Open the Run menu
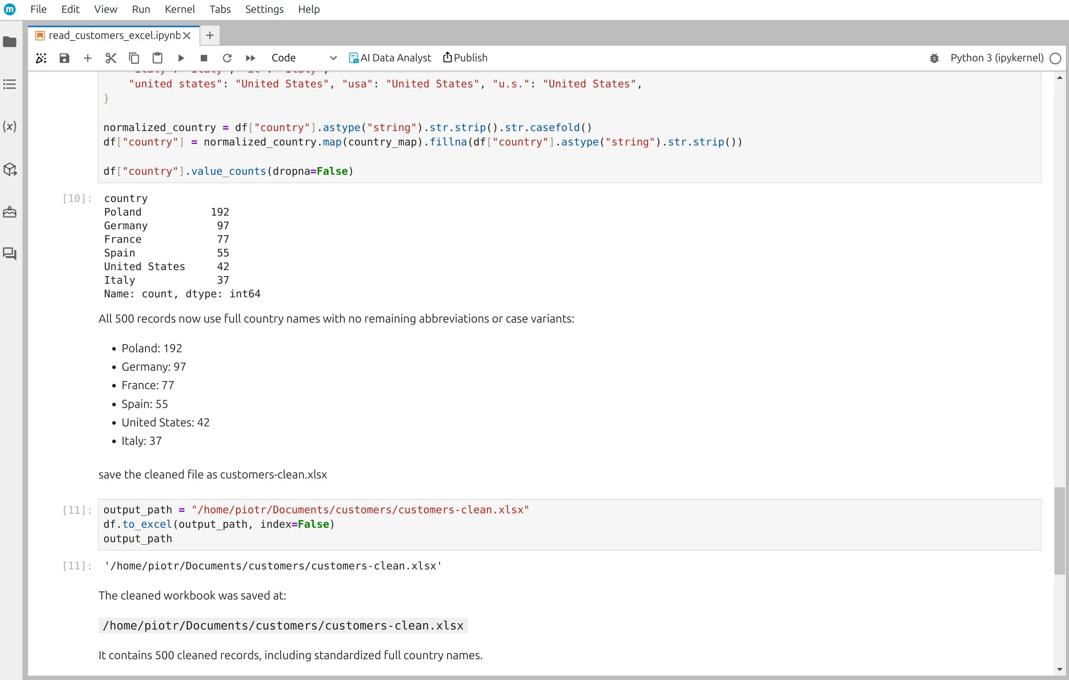The height and width of the screenshot is (680, 1069). 141,9
